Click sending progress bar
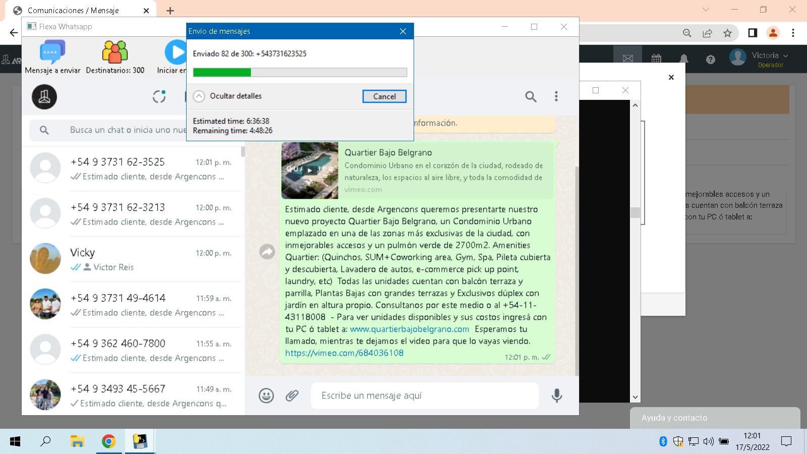 pyautogui.click(x=300, y=73)
